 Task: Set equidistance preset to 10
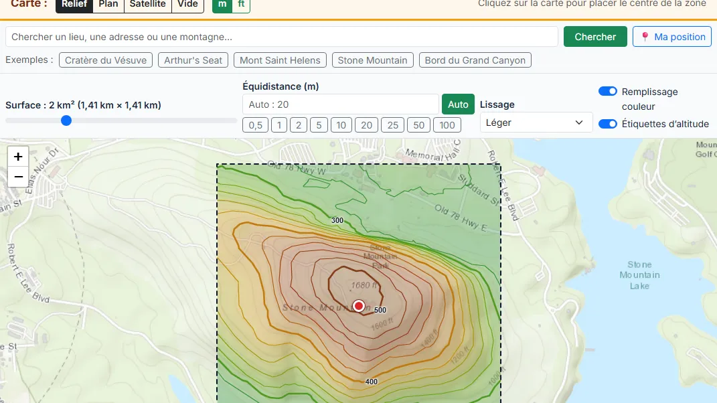click(x=341, y=125)
